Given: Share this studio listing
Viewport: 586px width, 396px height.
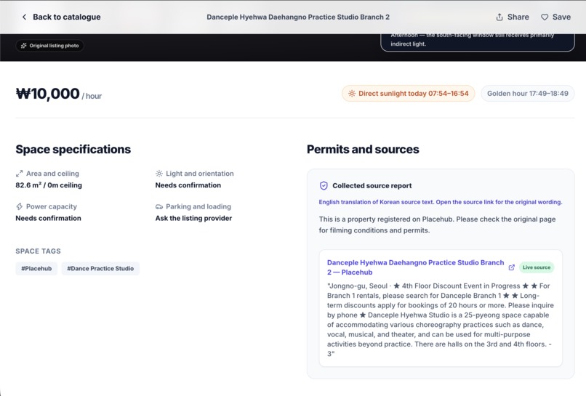Looking at the screenshot, I should 513,17.
